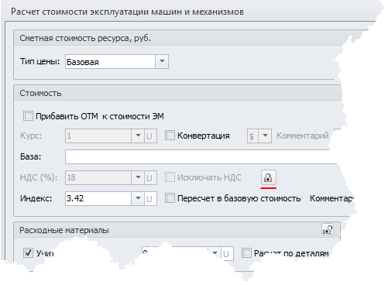This screenshot has height=285, width=388.
Task: Toggle the Конвертация checkbox
Action: click(170, 136)
